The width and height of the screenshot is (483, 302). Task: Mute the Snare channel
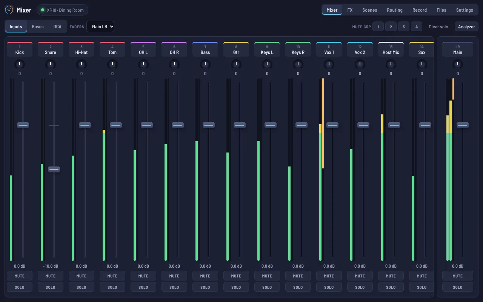tap(51, 276)
